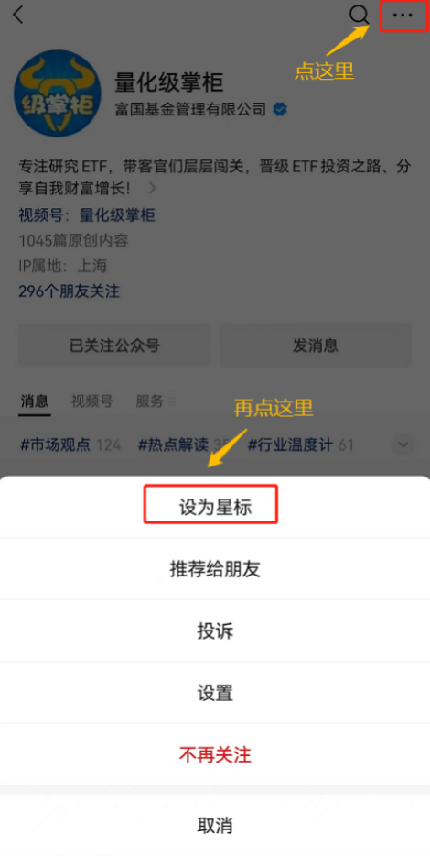Open the three-dots more menu
Image resolution: width=430 pixels, height=856 pixels.
click(x=403, y=16)
